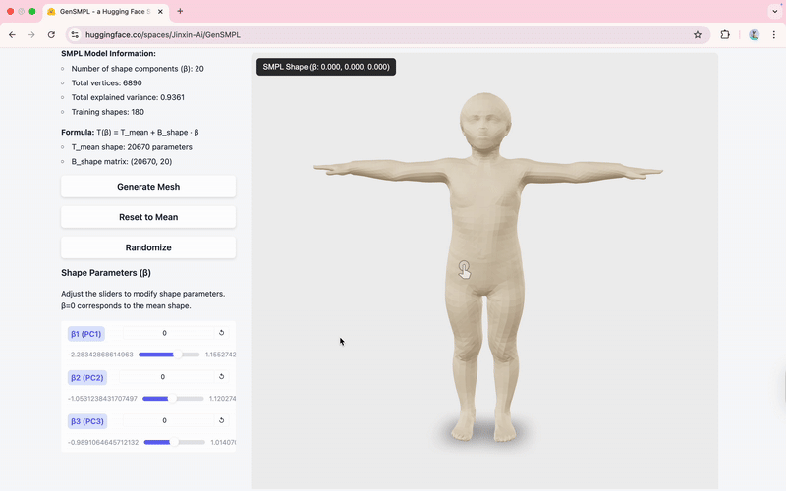
Task: Click the Randomize button
Action: tap(148, 247)
